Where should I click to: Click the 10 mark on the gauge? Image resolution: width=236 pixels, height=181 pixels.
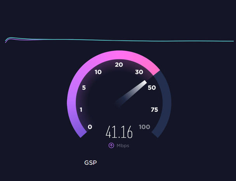[98, 72]
